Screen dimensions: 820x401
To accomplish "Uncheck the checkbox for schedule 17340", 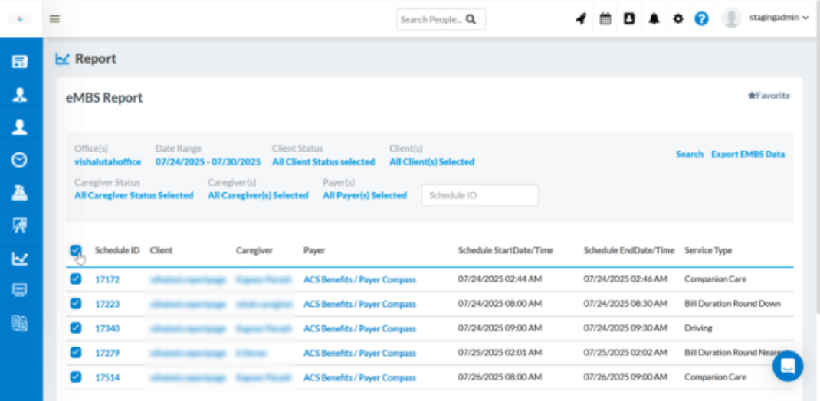I will (75, 328).
